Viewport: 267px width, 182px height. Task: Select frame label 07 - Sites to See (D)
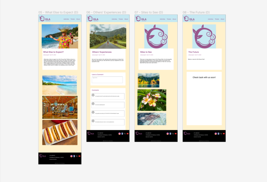[149, 12]
